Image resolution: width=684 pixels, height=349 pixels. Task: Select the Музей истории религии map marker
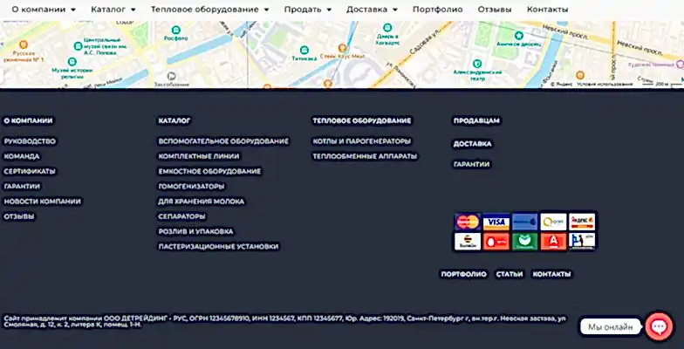72,61
